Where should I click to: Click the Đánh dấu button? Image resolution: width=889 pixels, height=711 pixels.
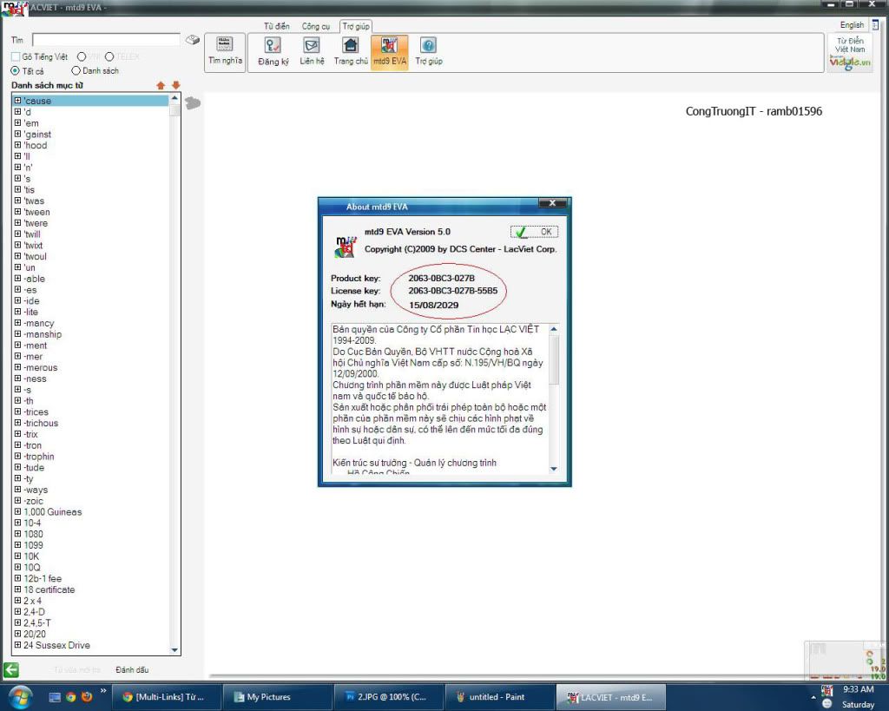pyautogui.click(x=132, y=669)
